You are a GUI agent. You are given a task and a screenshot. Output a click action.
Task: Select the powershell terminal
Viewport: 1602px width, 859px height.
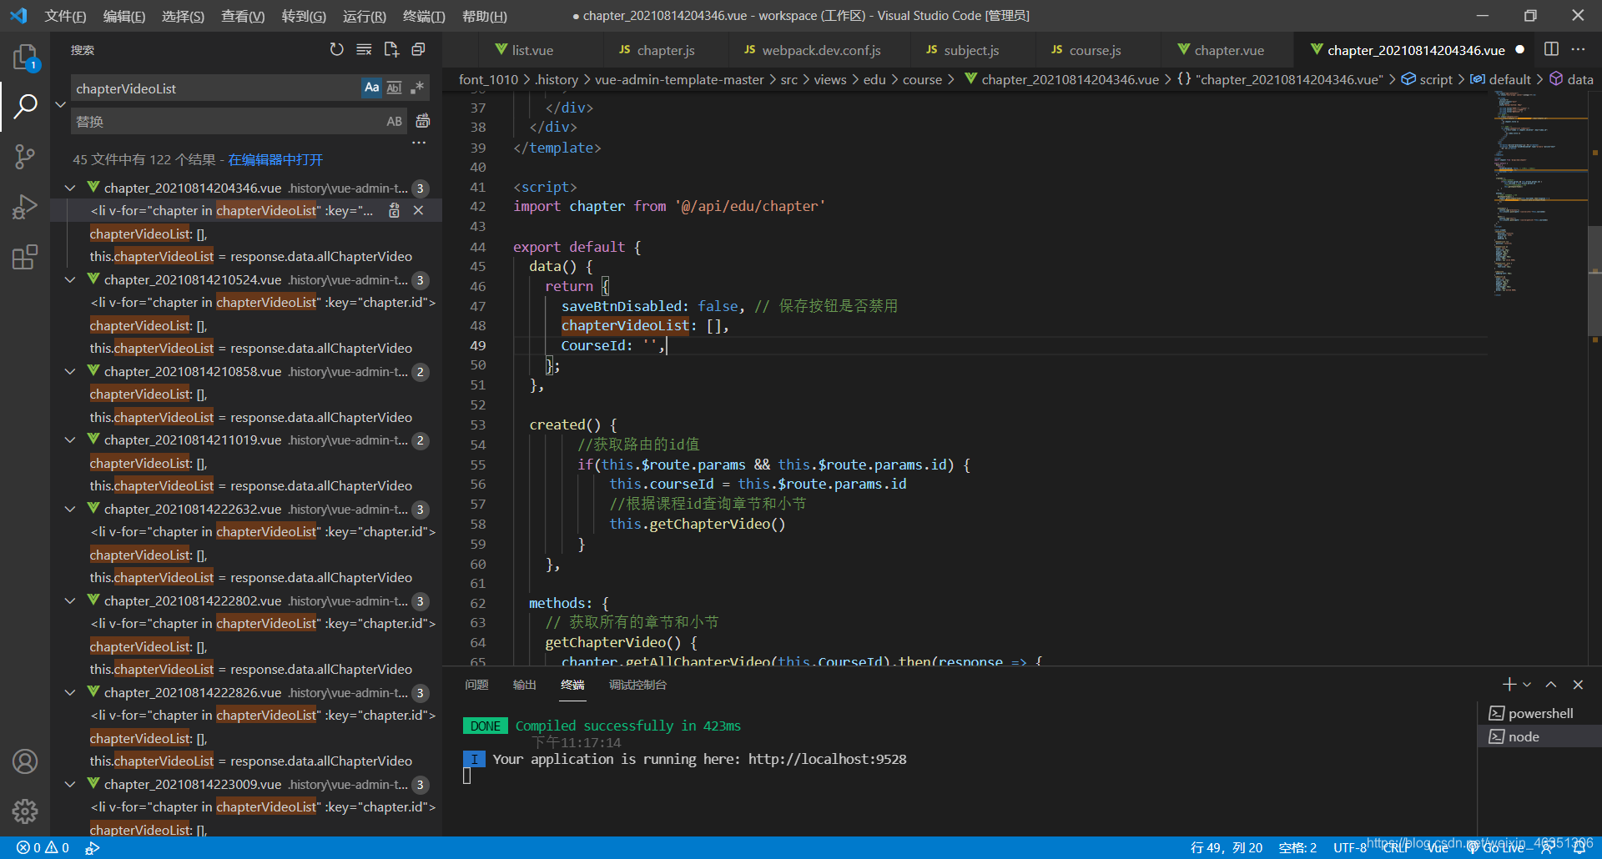(x=1539, y=713)
